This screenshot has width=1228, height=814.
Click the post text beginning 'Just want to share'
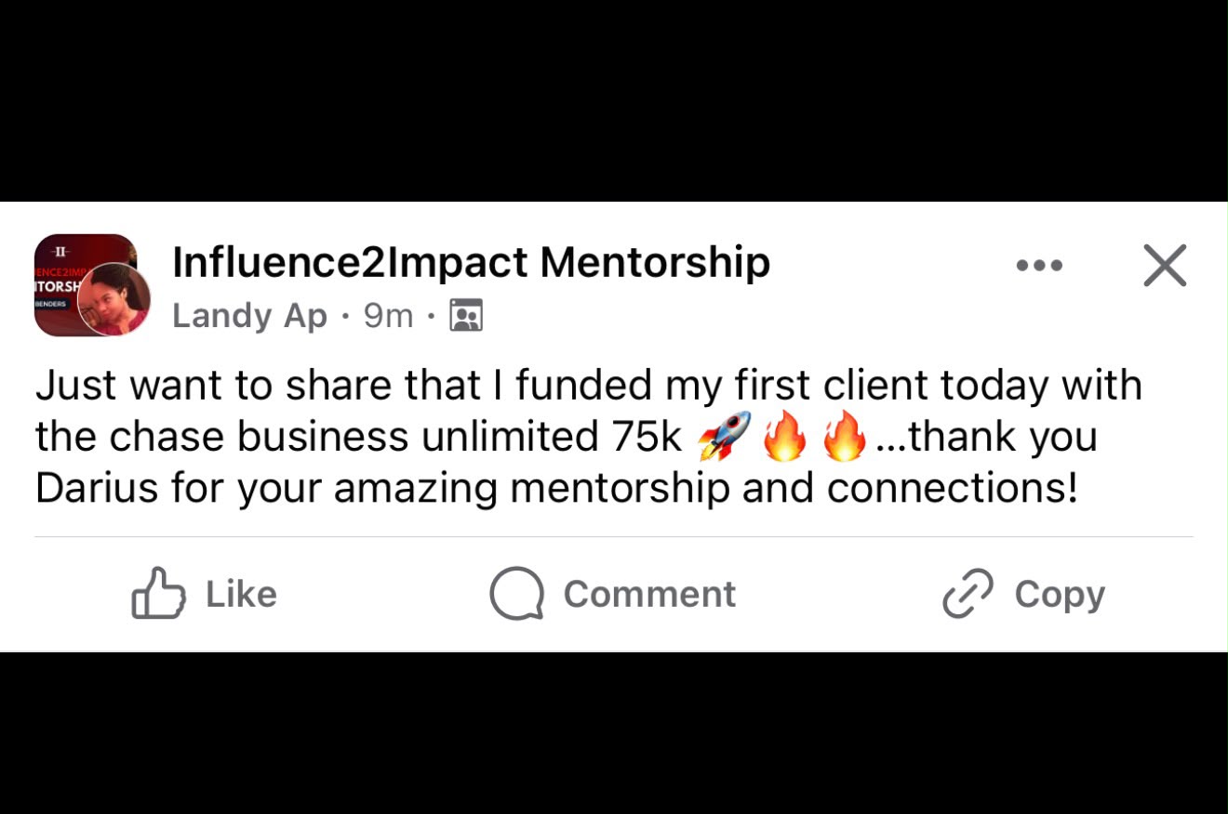tap(589, 437)
